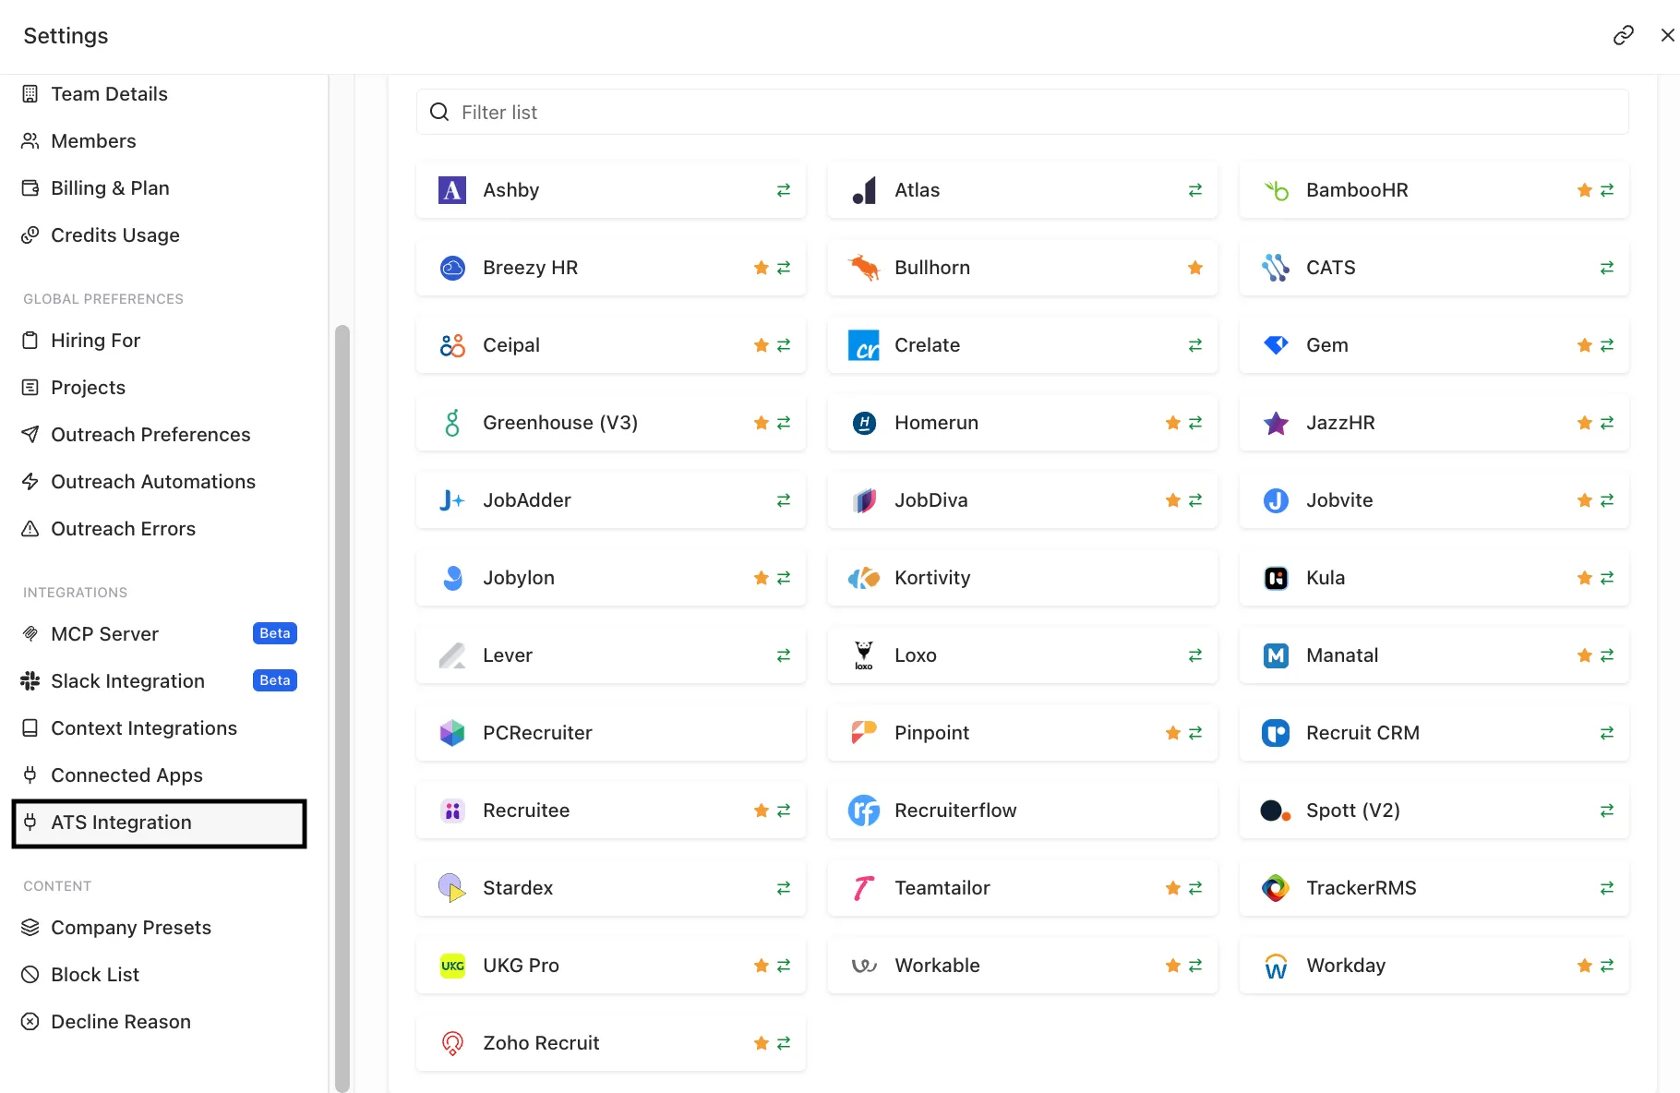Close the Settings dialog

(1667, 35)
